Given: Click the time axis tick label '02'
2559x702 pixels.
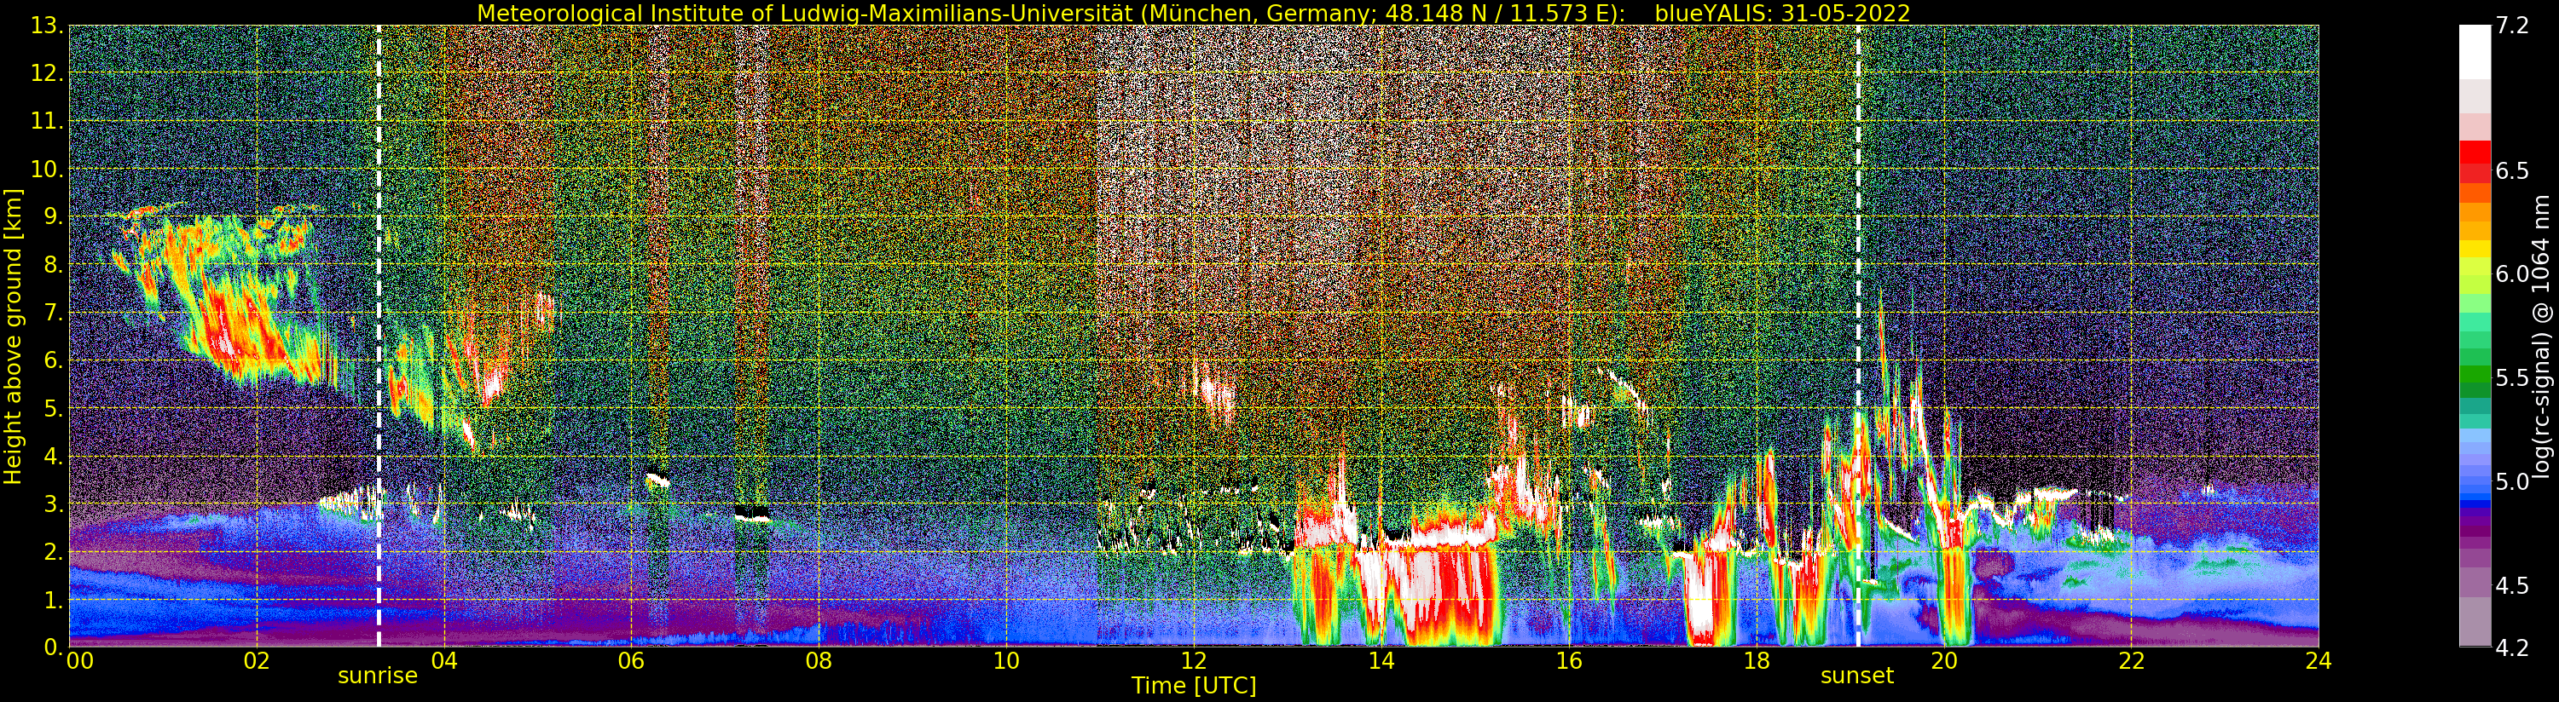Looking at the screenshot, I should (x=257, y=660).
